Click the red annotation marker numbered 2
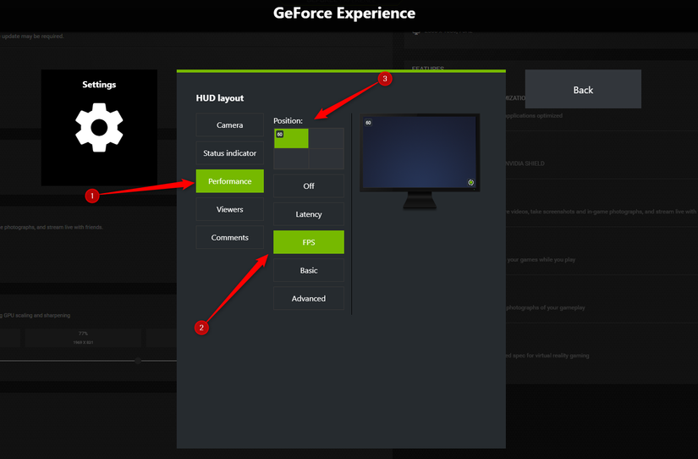The width and height of the screenshot is (698, 459). coord(201,328)
